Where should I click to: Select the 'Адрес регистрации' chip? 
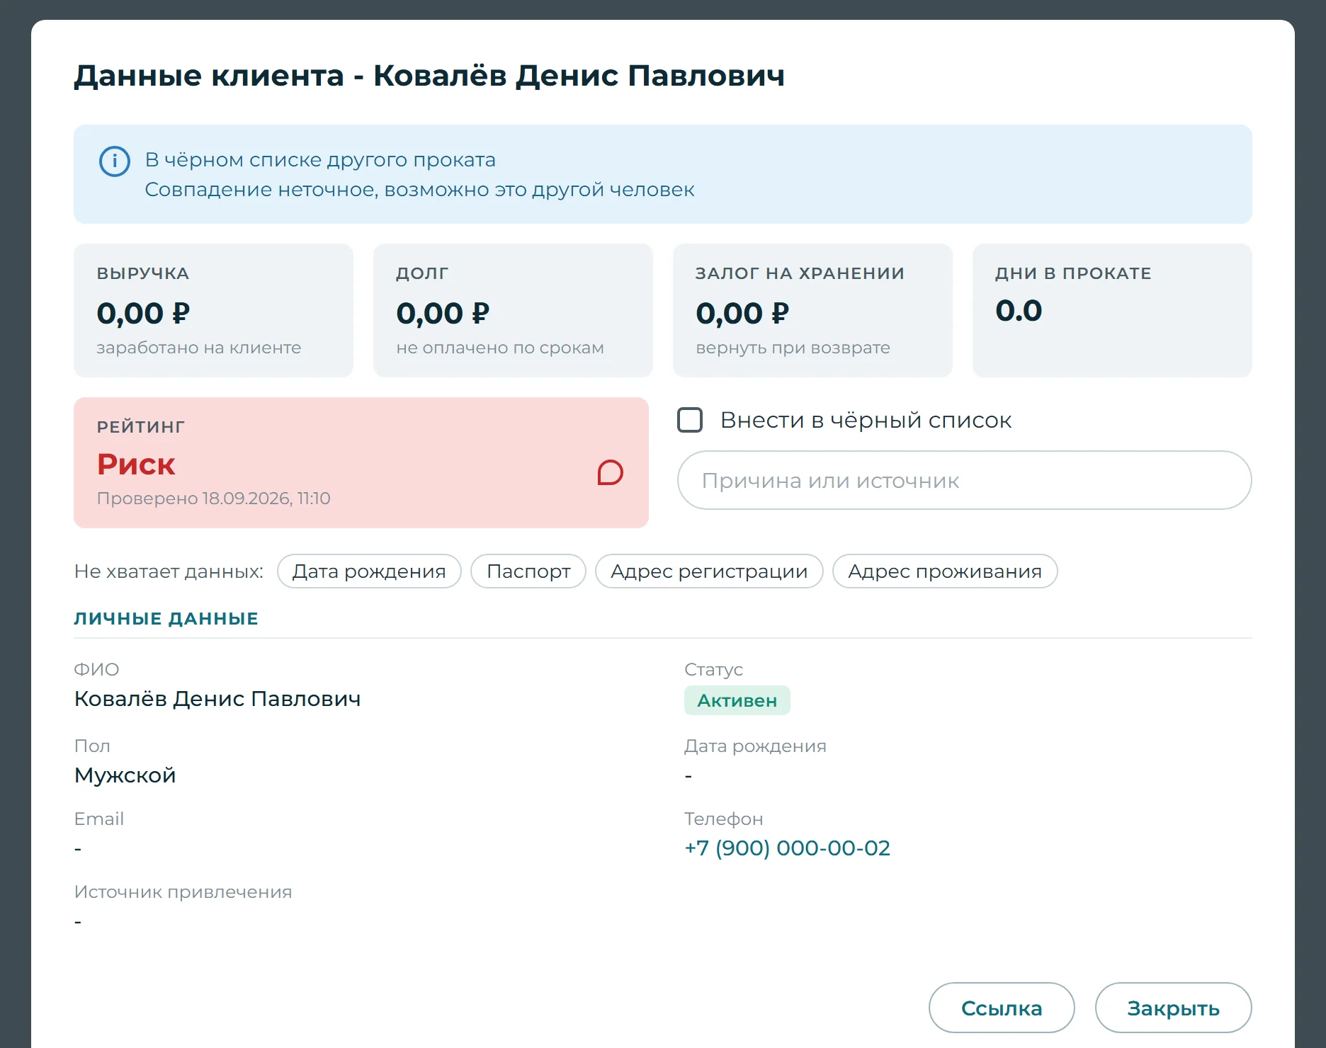click(709, 571)
